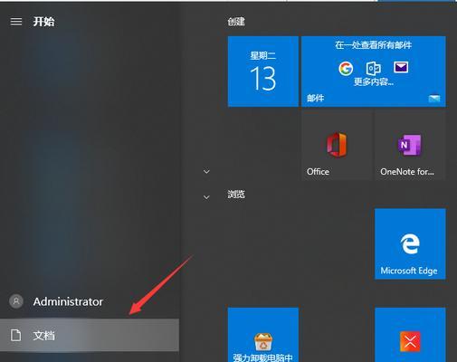Open OneNote for Windows tile
457x362 pixels.
tap(410, 146)
